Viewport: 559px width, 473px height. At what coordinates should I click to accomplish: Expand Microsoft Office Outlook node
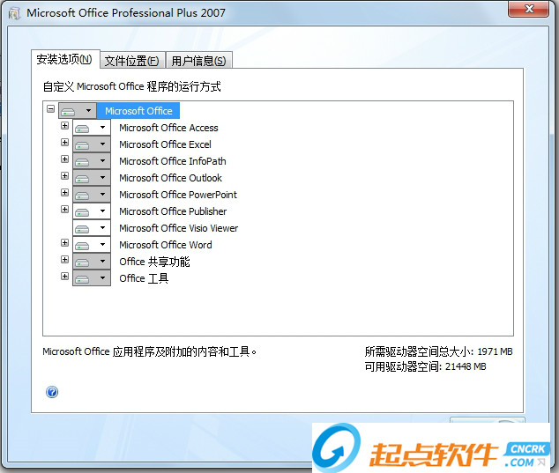click(x=64, y=175)
